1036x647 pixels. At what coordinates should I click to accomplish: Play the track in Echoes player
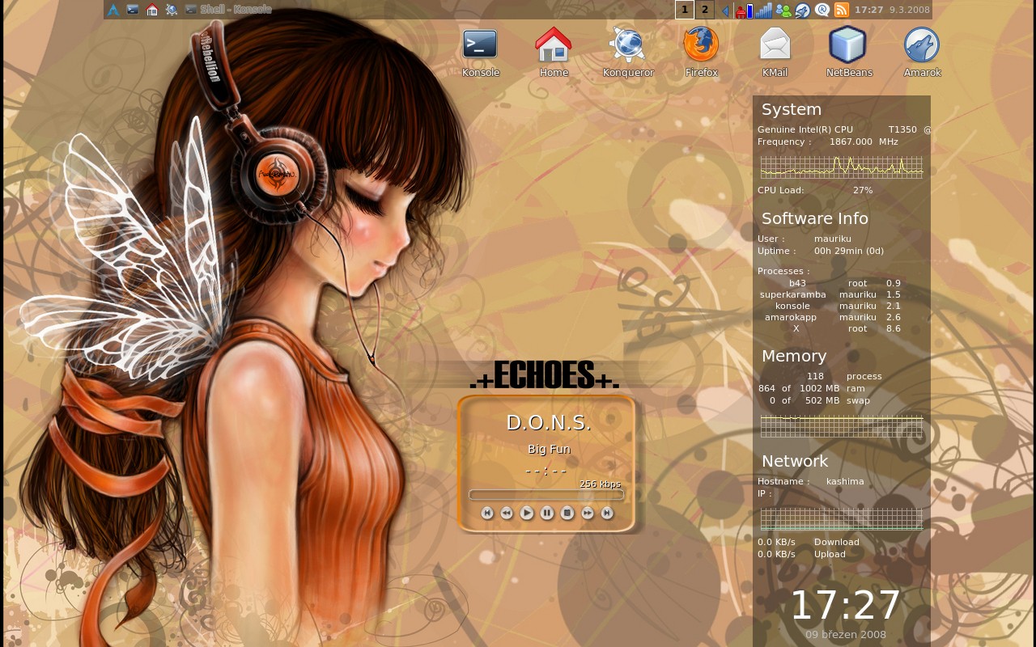coord(527,513)
